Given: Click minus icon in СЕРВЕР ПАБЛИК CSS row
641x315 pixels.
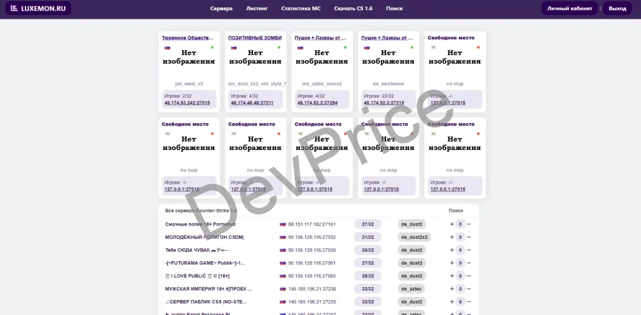Looking at the screenshot, I should tap(469, 302).
